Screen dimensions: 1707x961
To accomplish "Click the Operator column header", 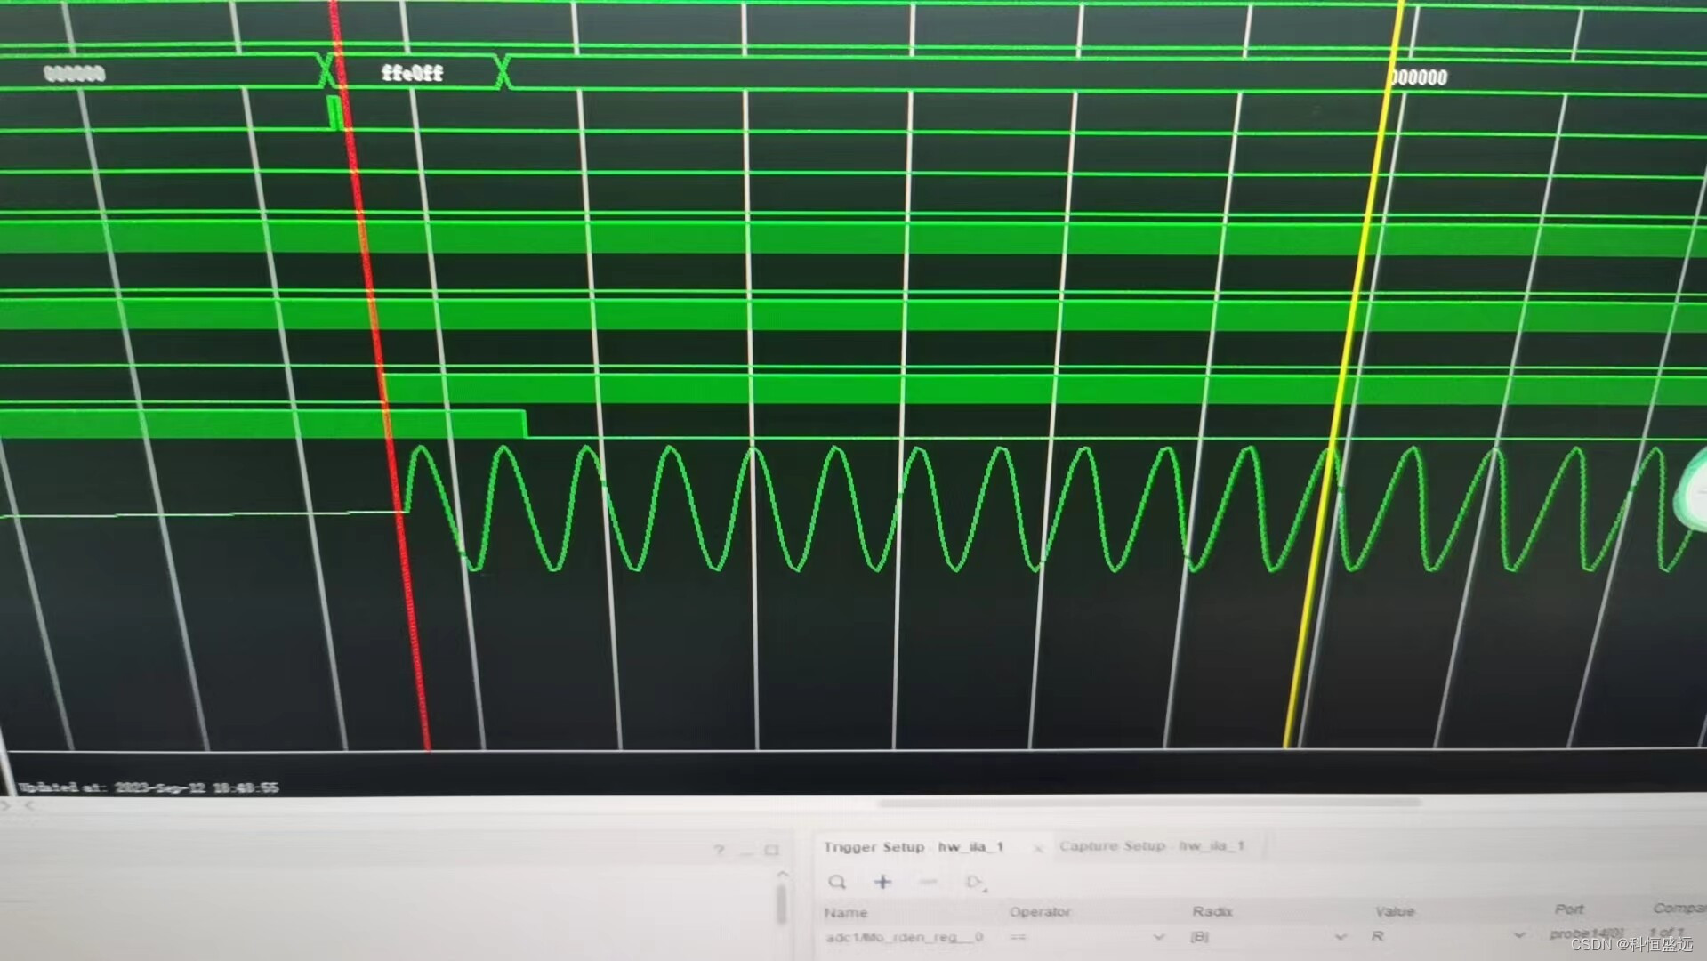I will (x=1040, y=912).
